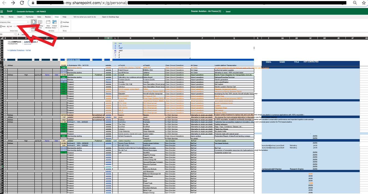Image resolution: width=368 pixels, height=194 pixels.
Task: Click the Dossier Aviation - Air France file title
Action: 206,11
